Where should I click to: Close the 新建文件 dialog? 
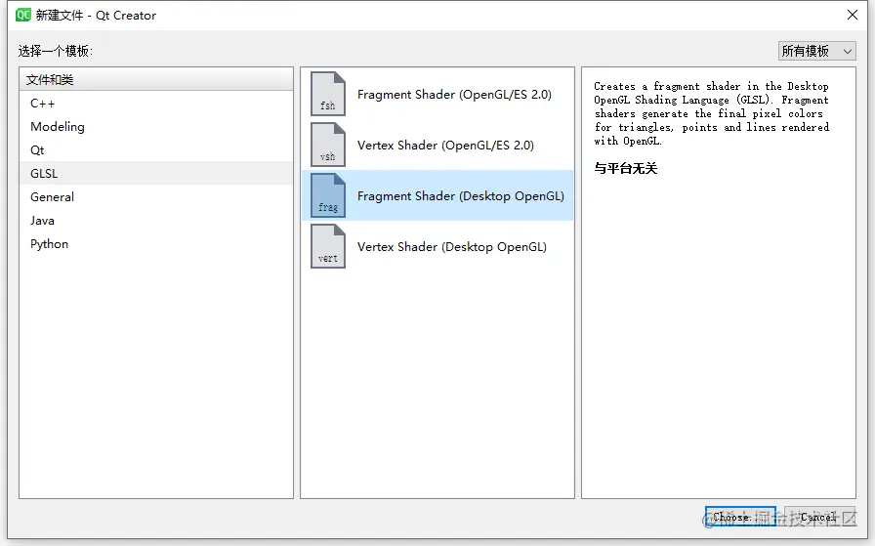tap(853, 15)
